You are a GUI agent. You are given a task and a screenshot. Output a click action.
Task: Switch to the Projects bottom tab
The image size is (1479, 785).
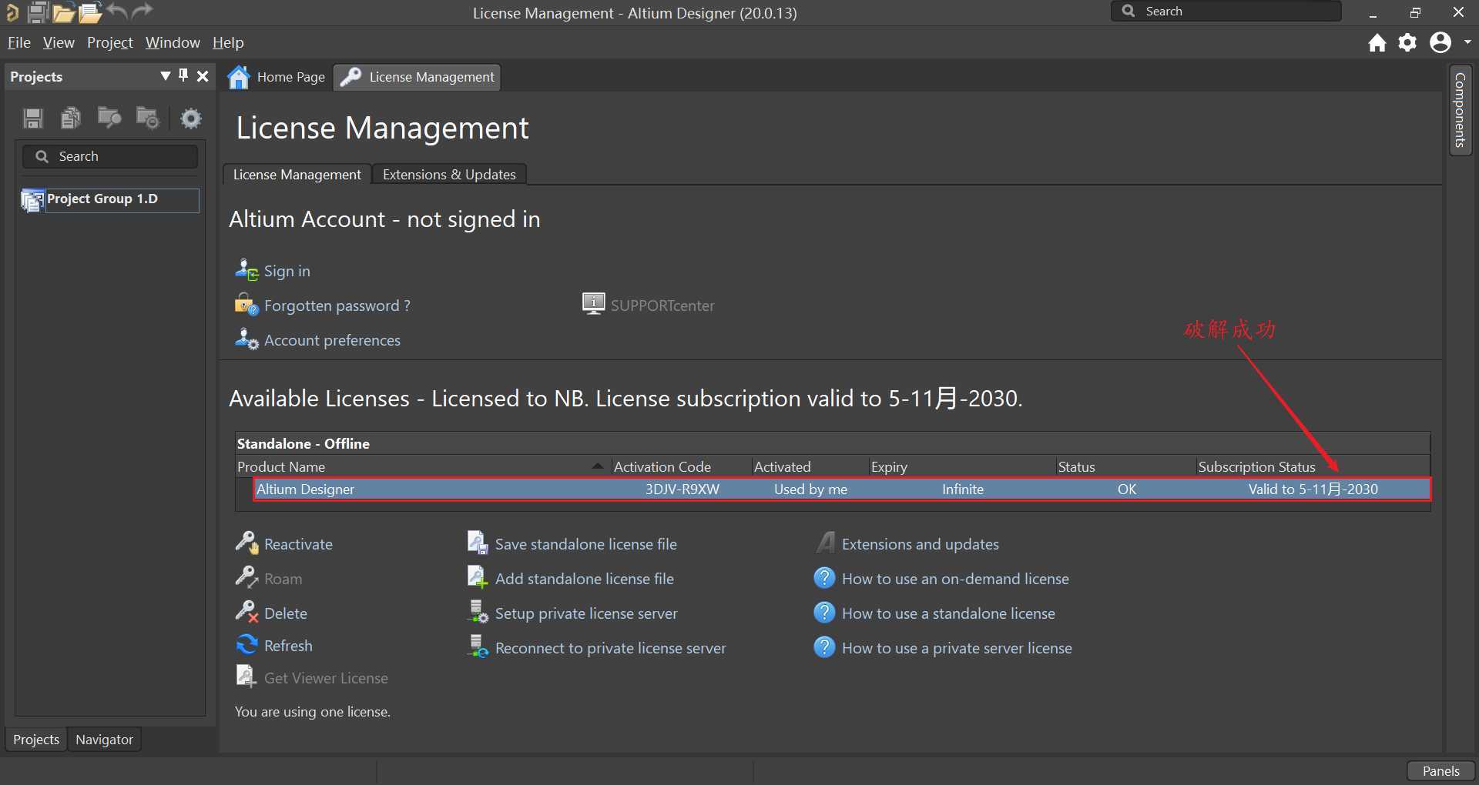36,740
